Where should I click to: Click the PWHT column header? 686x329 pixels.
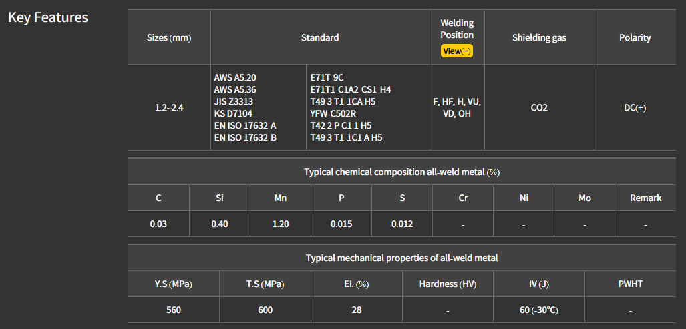(x=631, y=284)
